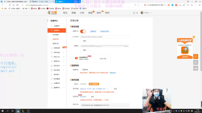Click the orange 进入直播间 button
202x113 pixels.
pyautogui.click(x=94, y=84)
